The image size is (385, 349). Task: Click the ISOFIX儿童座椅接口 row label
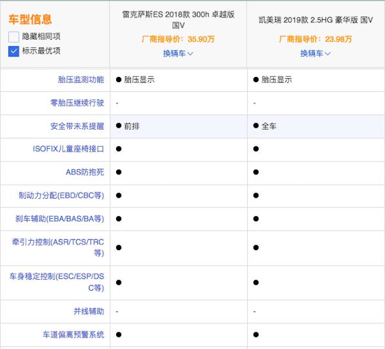(68, 149)
